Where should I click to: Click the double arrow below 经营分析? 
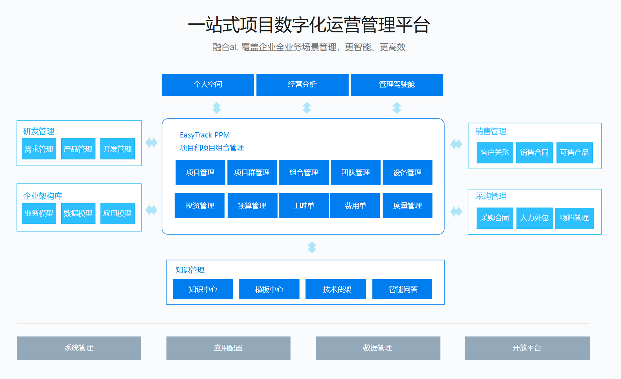point(307,108)
